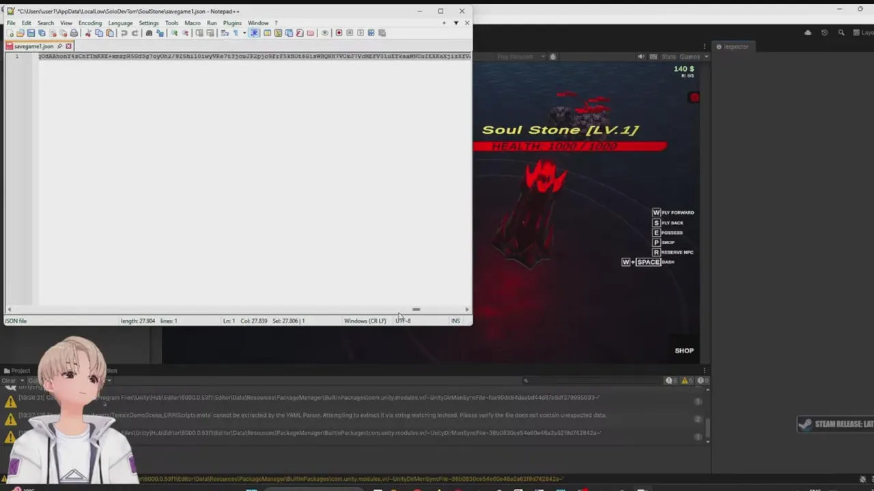The image size is (874, 491).
Task: Open the Window menu in Notepad++
Action: click(258, 23)
